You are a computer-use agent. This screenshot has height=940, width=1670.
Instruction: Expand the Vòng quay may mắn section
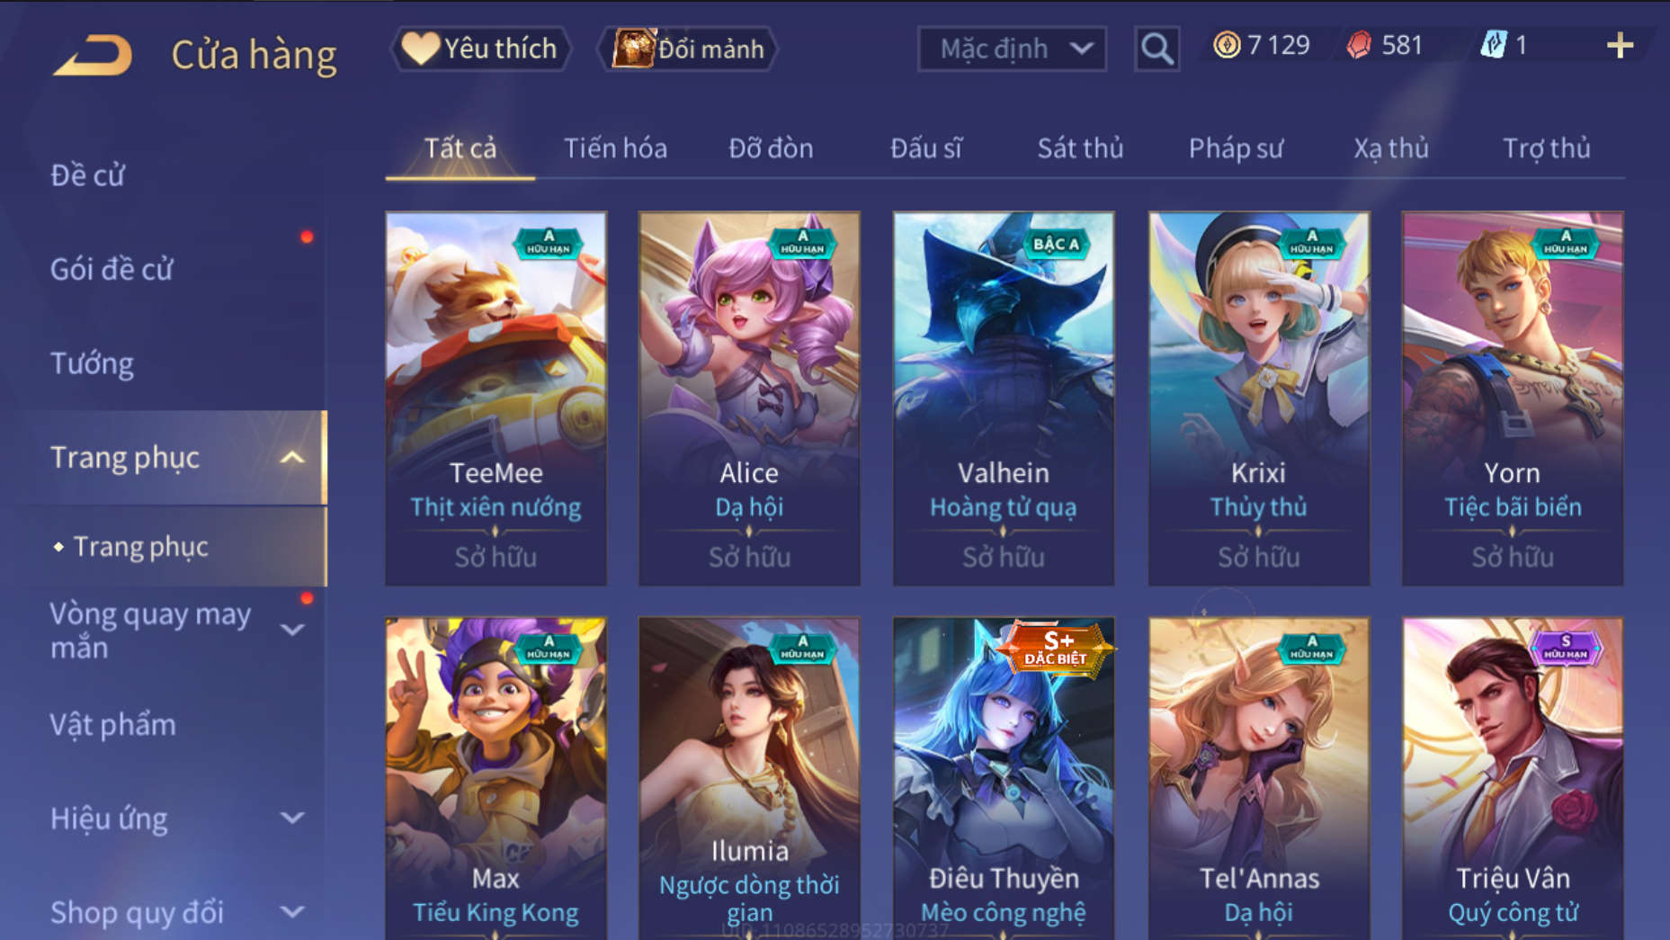click(292, 630)
